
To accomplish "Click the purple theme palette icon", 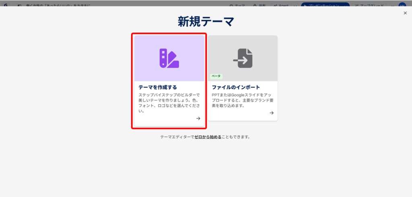I will click(169, 58).
